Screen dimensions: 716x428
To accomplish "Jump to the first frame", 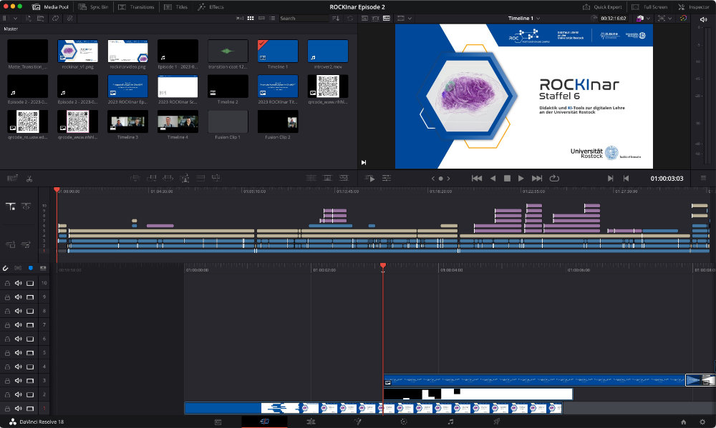I will 477,178.
